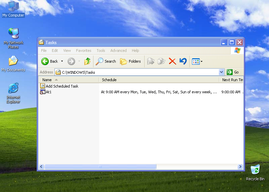Open the Search pane
269x192 pixels.
[x=106, y=61]
